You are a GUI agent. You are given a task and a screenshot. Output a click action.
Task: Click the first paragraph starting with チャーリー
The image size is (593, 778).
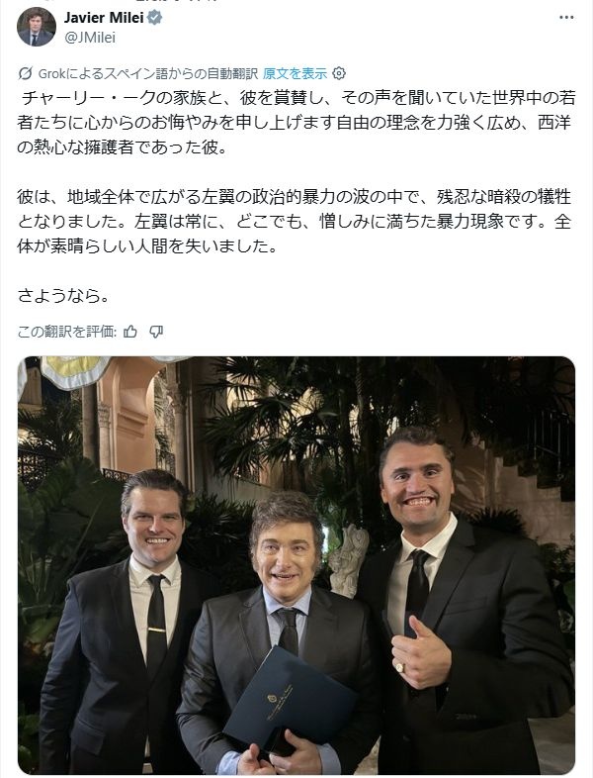[296, 123]
